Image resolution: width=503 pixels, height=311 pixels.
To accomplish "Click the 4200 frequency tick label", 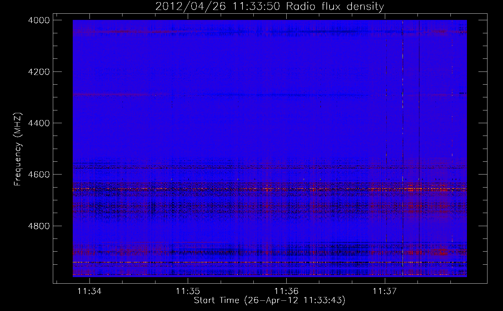I will (39, 72).
